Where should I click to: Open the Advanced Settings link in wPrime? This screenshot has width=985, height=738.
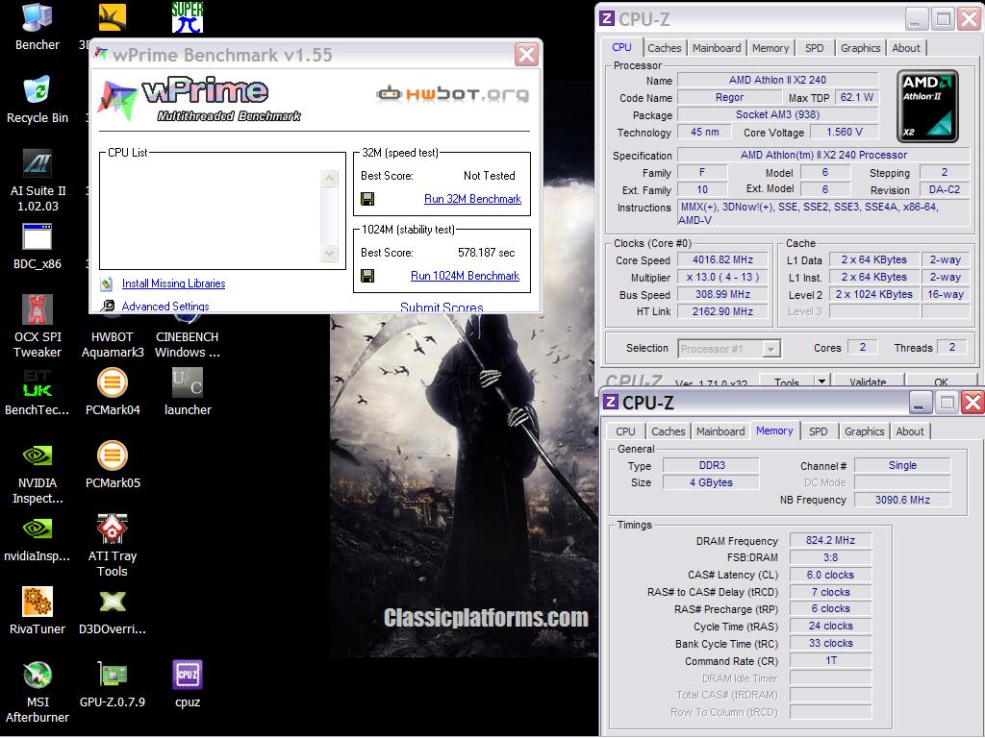click(165, 307)
